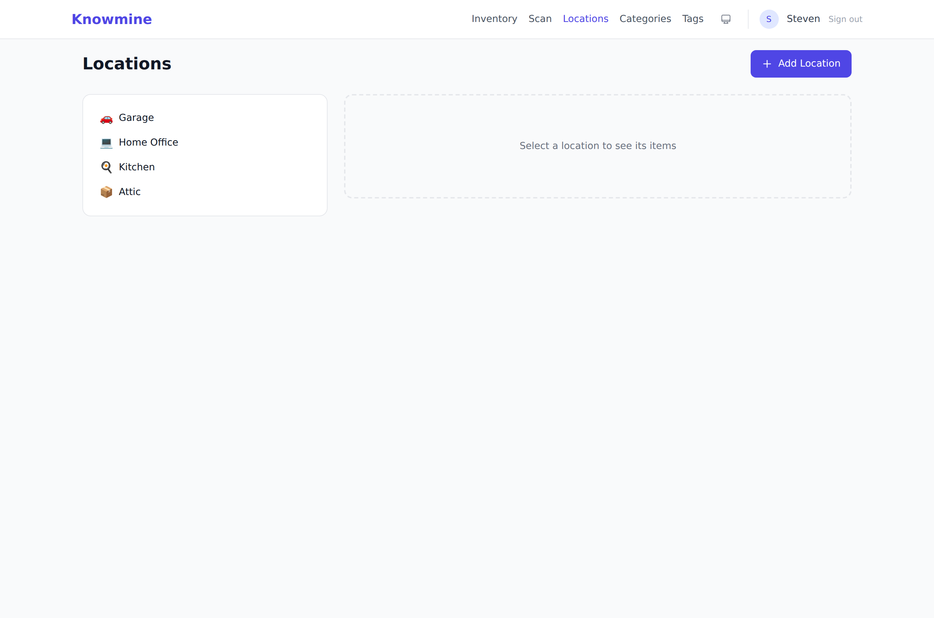934x618 pixels.
Task: Select the Kitchen location
Action: pyautogui.click(x=205, y=167)
